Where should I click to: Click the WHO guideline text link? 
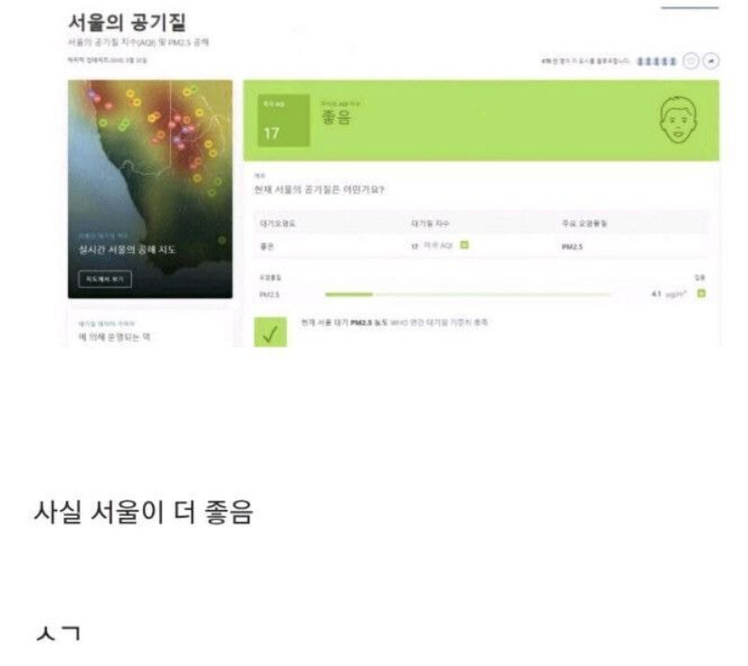point(439,322)
